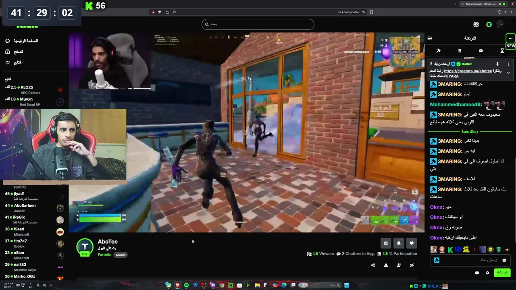
Task: Send with the green chat button
Action: point(502,273)
